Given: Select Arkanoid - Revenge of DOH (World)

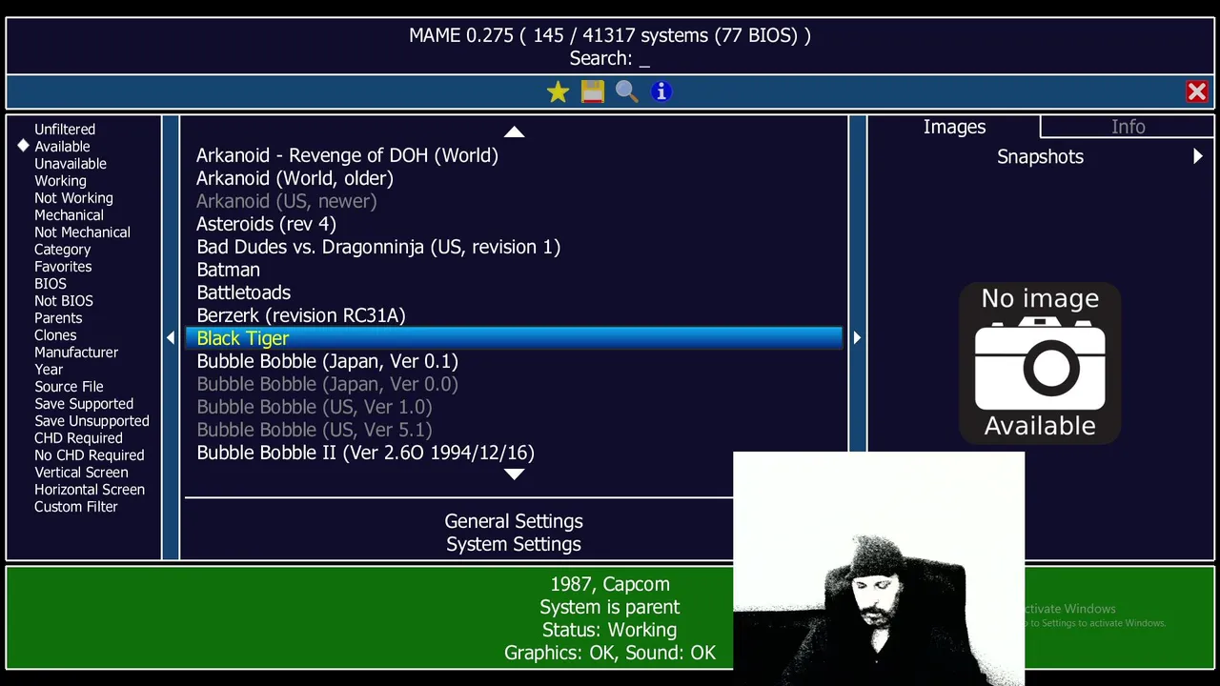Looking at the screenshot, I should point(514,155).
